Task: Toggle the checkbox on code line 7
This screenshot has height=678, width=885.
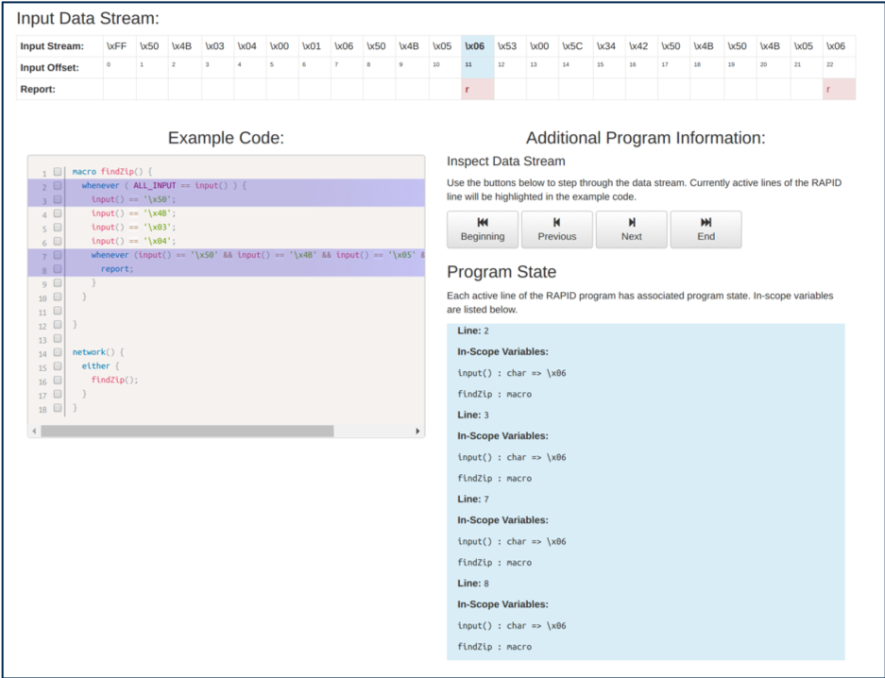Action: tap(58, 255)
